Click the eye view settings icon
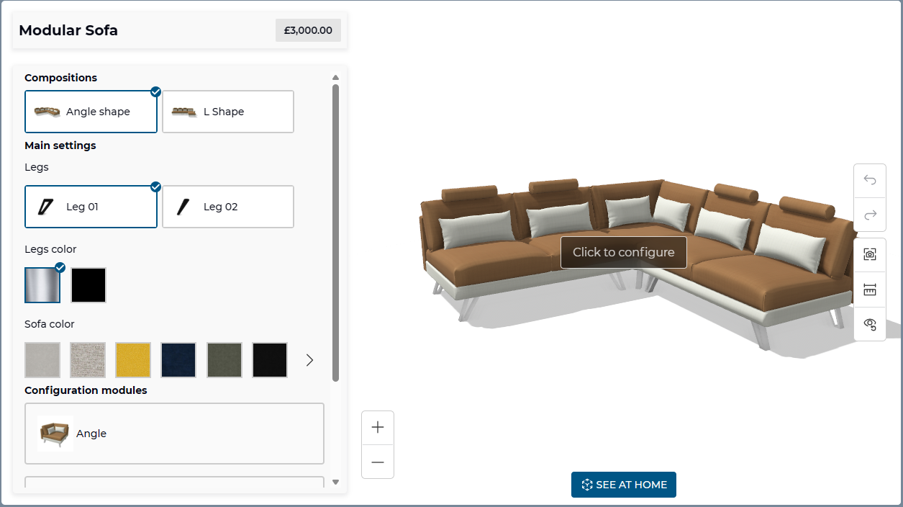Screen dimensions: 903x507 click(x=869, y=324)
